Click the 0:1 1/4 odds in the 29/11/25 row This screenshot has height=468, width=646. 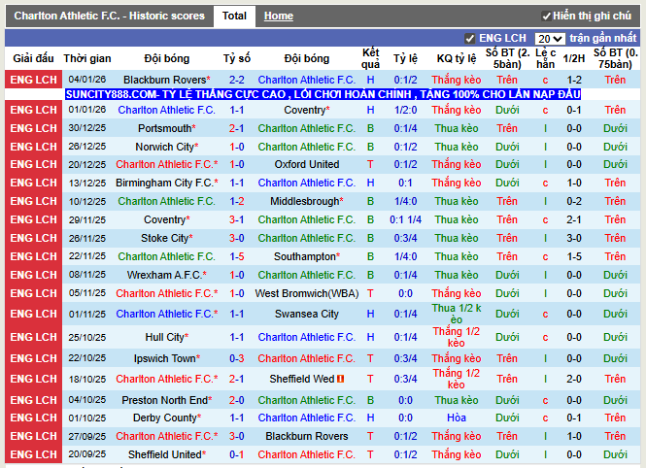click(405, 219)
